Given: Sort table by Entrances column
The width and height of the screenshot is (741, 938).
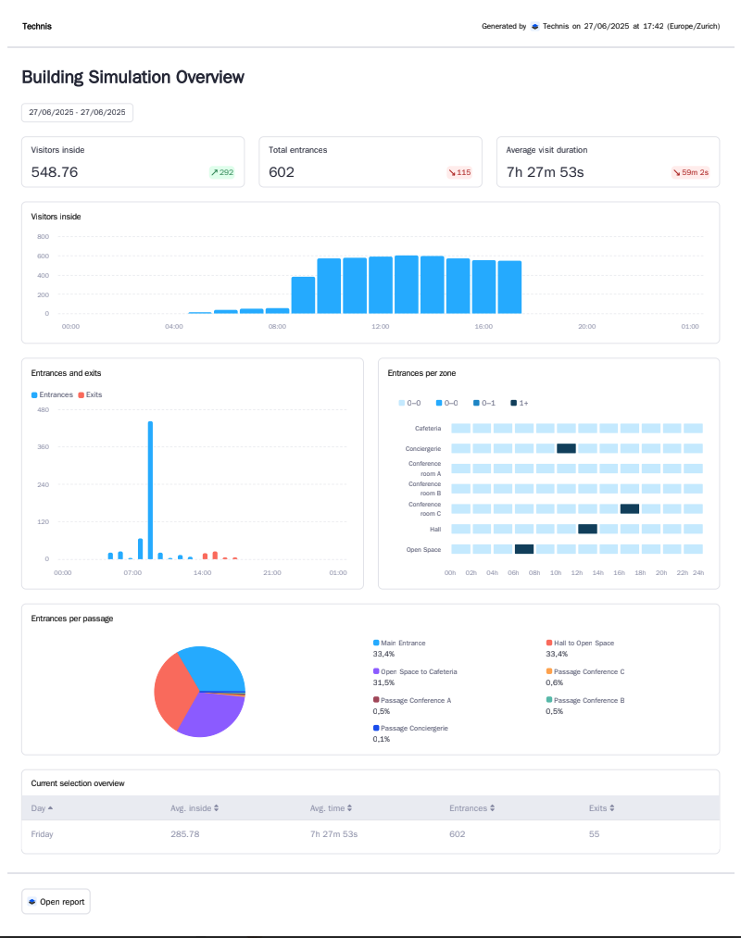Looking at the screenshot, I should (472, 808).
